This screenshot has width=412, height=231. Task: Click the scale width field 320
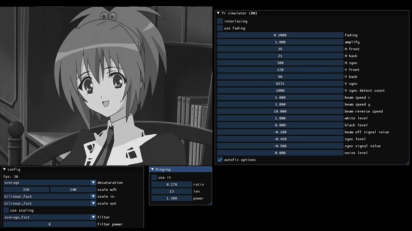click(x=26, y=190)
